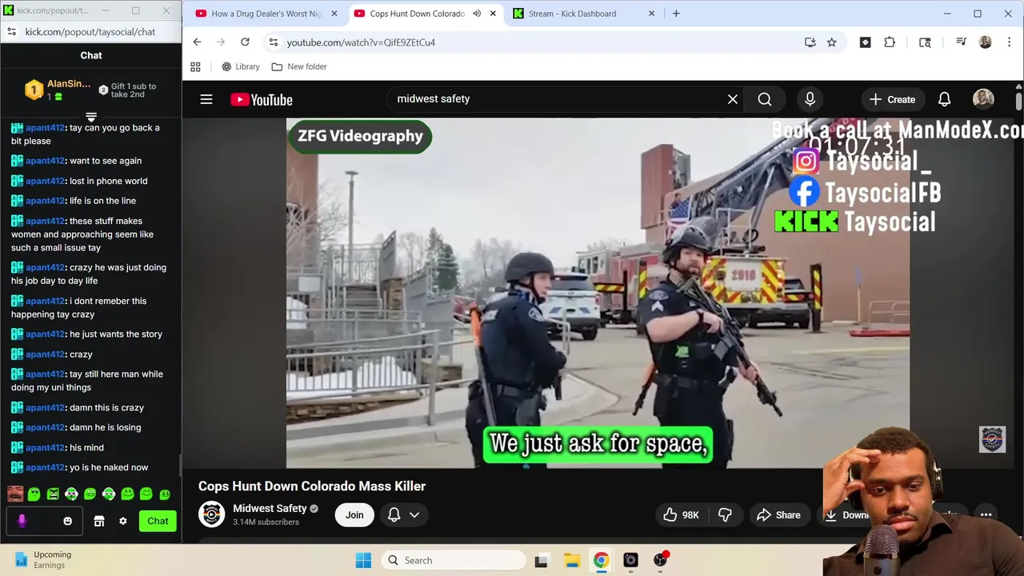The width and height of the screenshot is (1024, 576).
Task: Join the Midwest Safety channel
Action: tap(354, 515)
